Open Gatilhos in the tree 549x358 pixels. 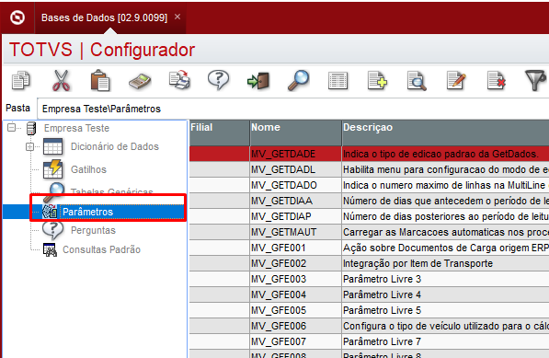coord(88,169)
